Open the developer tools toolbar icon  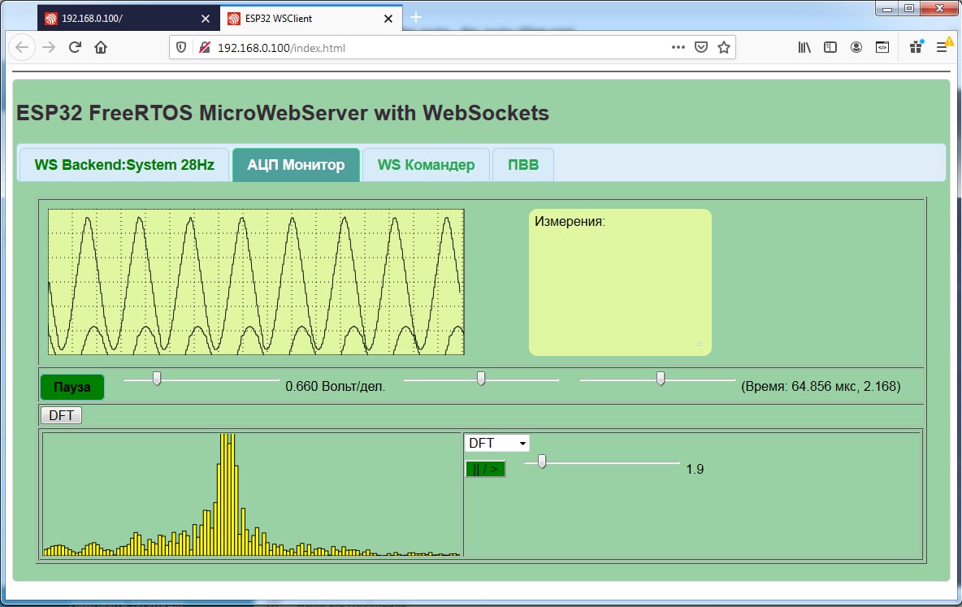[x=882, y=47]
